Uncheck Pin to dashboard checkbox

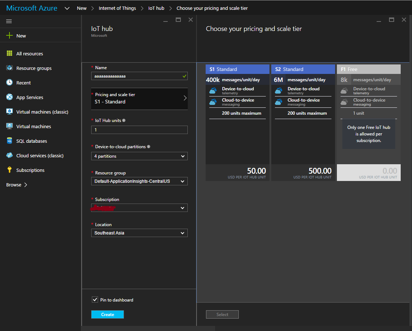[95, 299]
